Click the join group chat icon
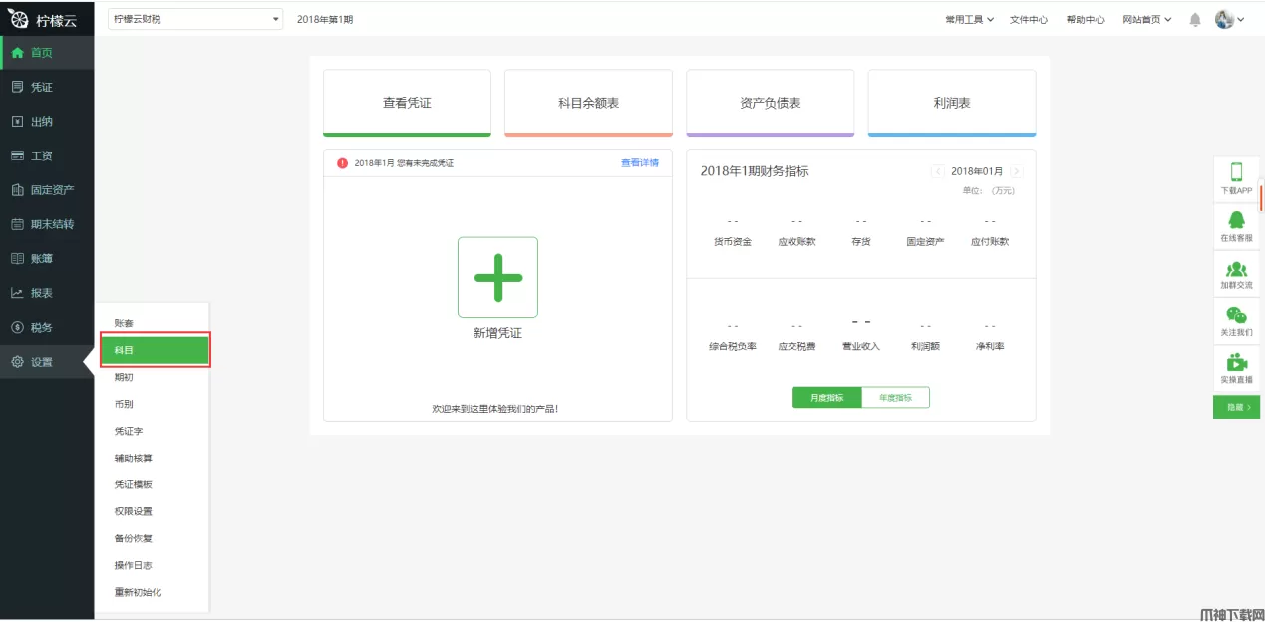 pyautogui.click(x=1236, y=269)
